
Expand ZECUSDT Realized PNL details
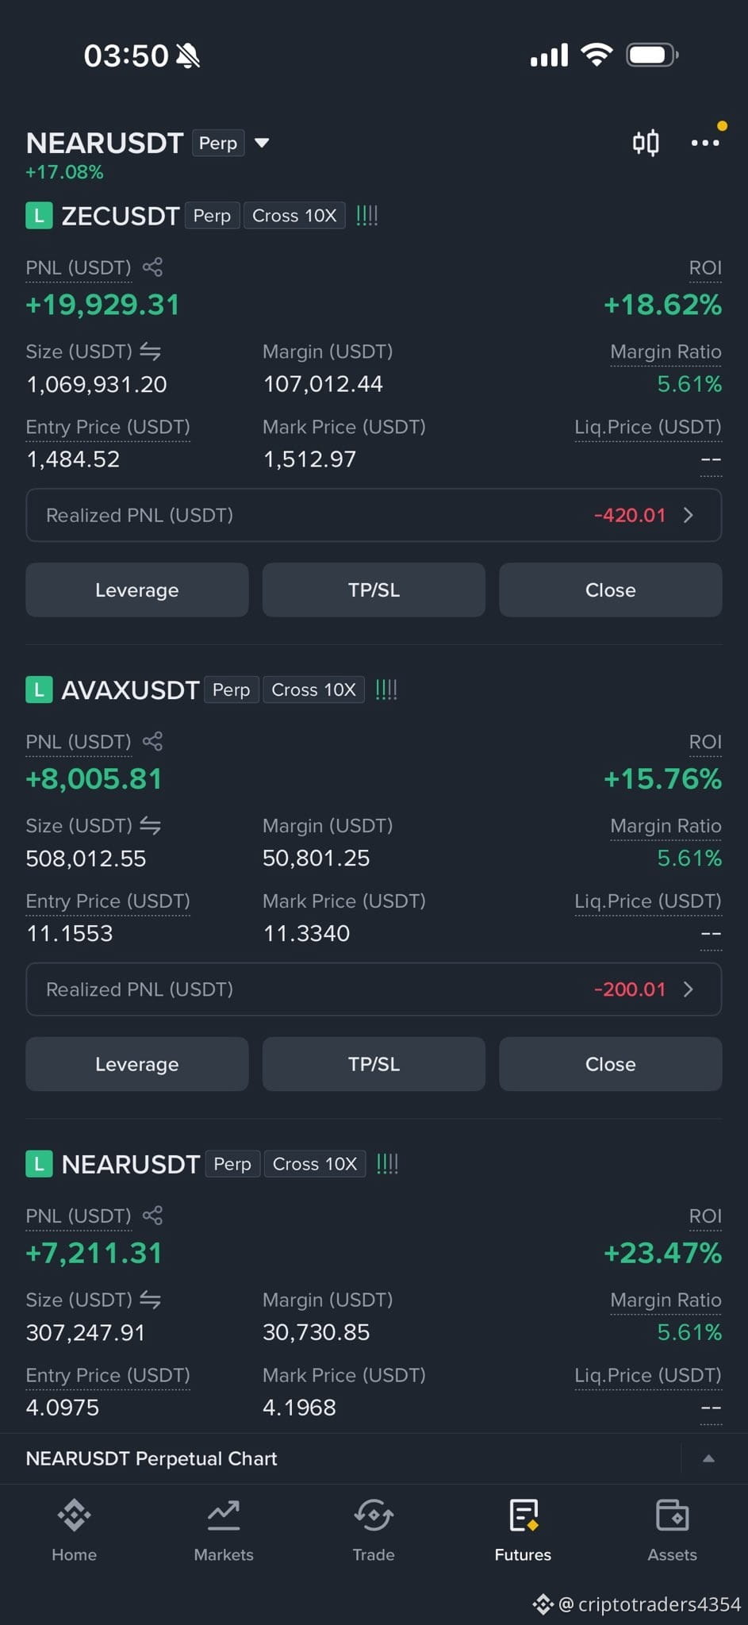click(x=374, y=515)
